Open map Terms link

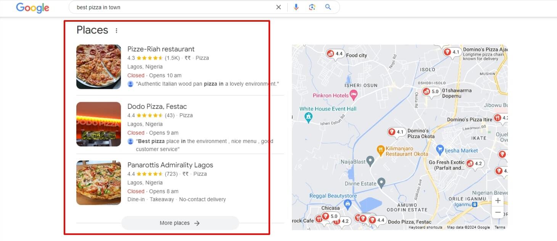click(499, 227)
